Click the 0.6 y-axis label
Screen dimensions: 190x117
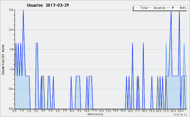(11, 89)
